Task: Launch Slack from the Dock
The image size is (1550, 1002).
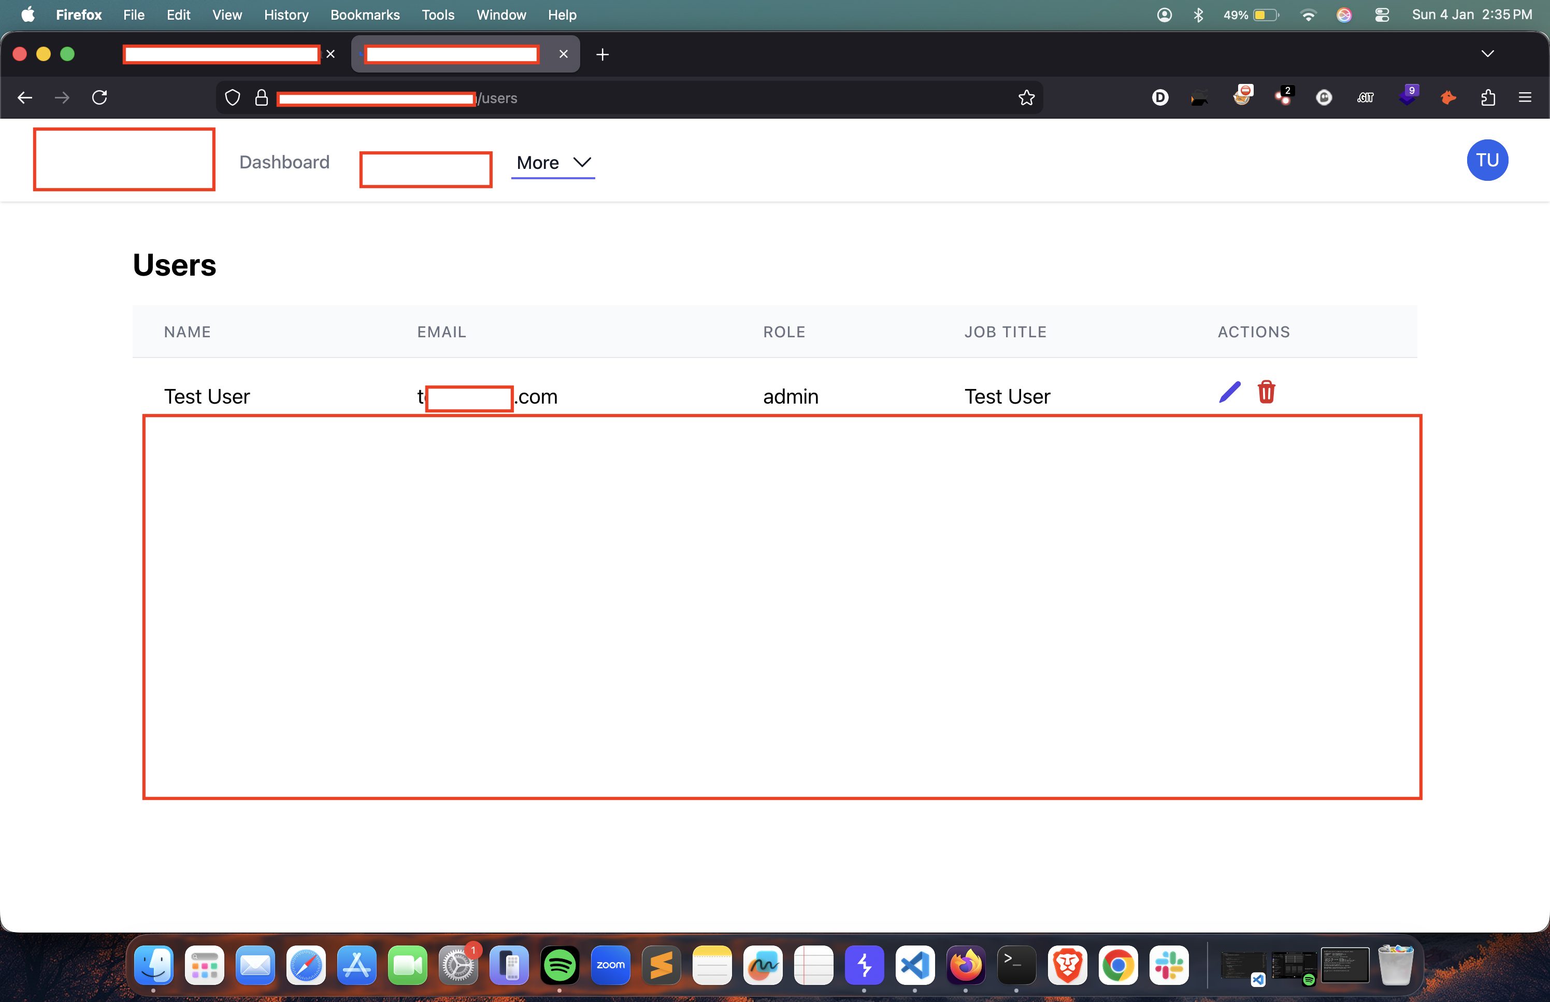Action: [x=1168, y=965]
